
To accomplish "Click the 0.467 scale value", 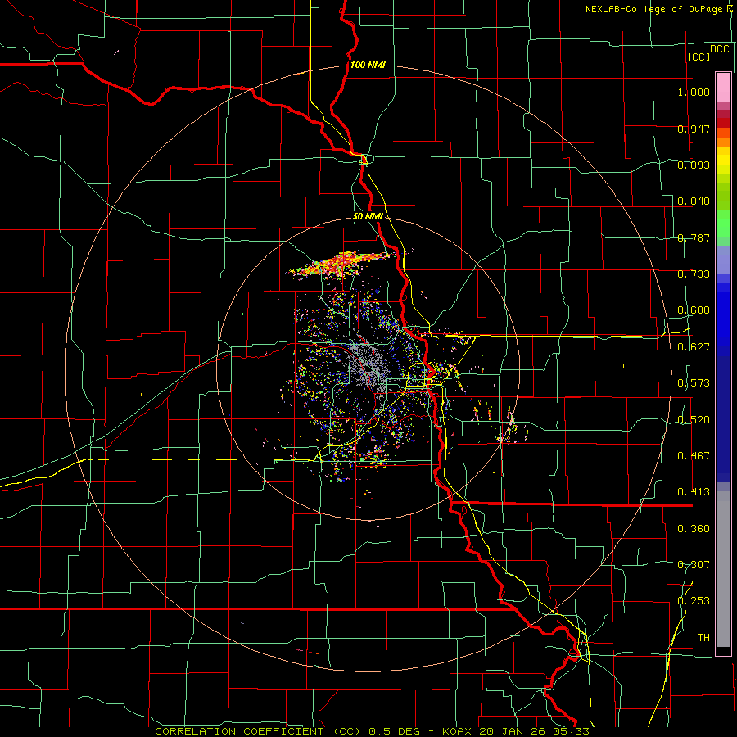I will 694,456.
